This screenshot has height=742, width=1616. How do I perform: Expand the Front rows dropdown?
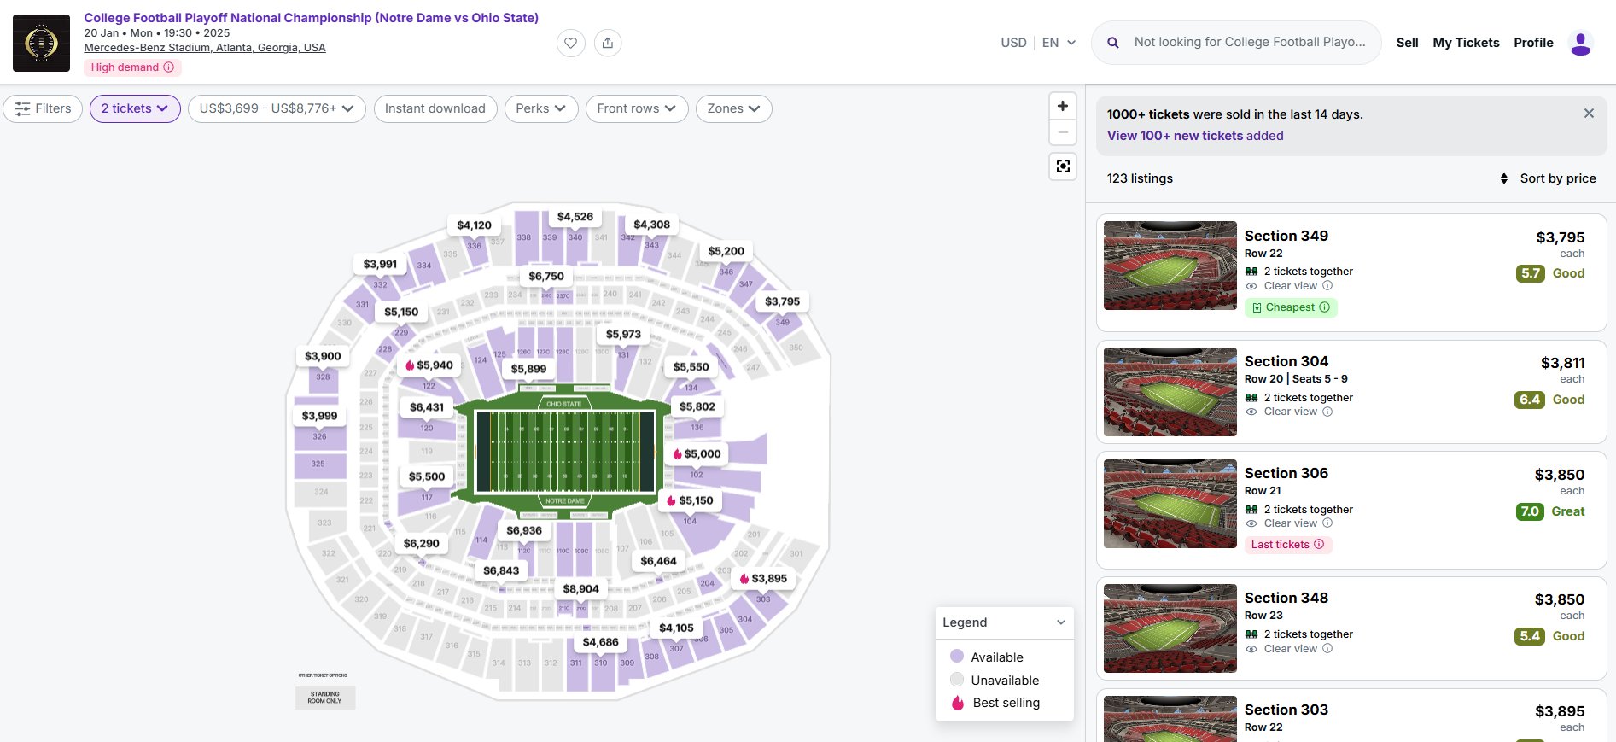pyautogui.click(x=637, y=108)
